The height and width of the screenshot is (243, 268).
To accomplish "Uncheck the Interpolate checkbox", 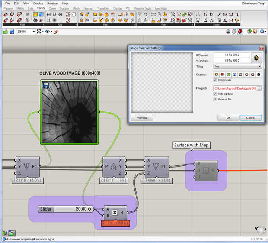I will pos(215,80).
